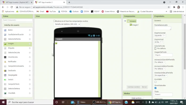186x105 pixels.
Task: Select the Notificador warning icon
Action: tap(5, 62)
